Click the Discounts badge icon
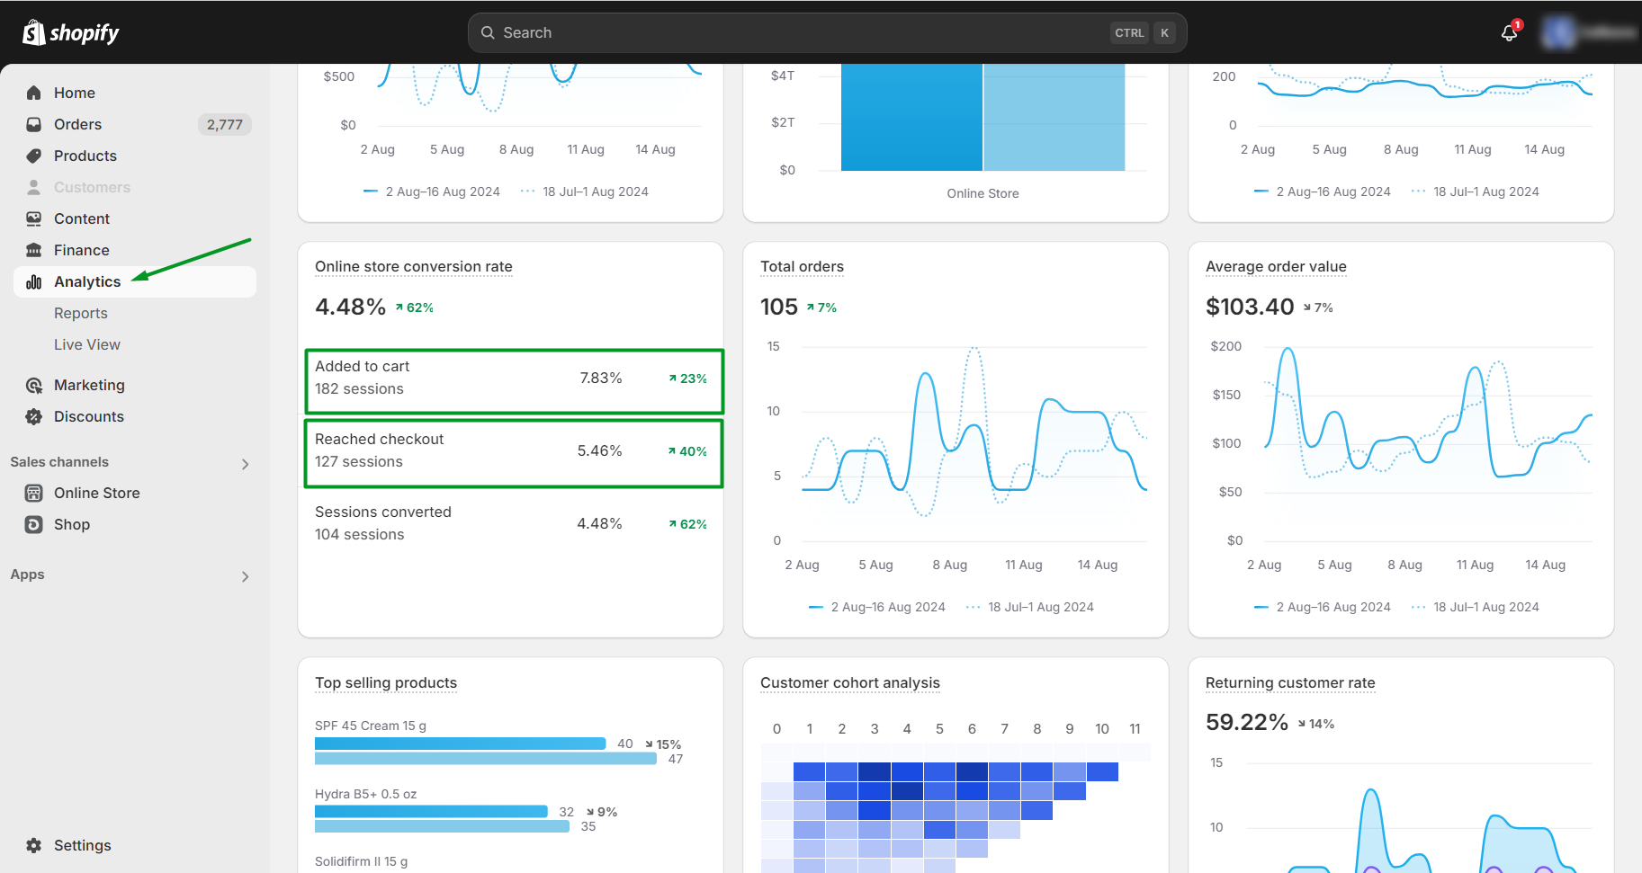The height and width of the screenshot is (873, 1642). (34, 416)
